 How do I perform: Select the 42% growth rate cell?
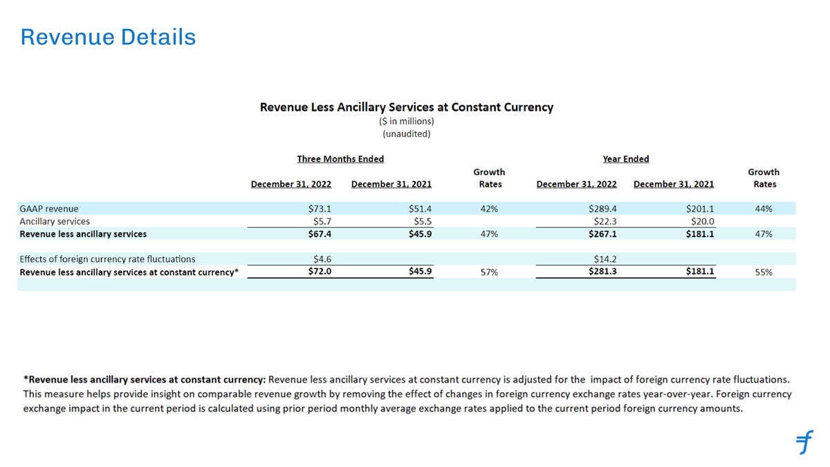489,208
